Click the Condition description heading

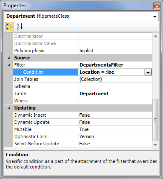click(x=17, y=155)
